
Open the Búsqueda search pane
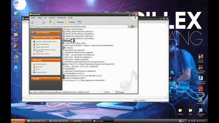[59, 22]
